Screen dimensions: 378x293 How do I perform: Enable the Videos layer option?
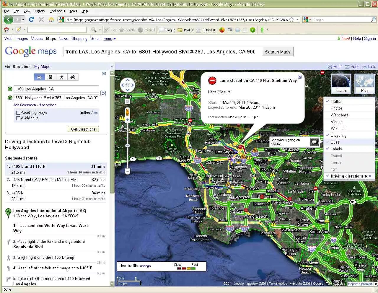(x=349, y=122)
